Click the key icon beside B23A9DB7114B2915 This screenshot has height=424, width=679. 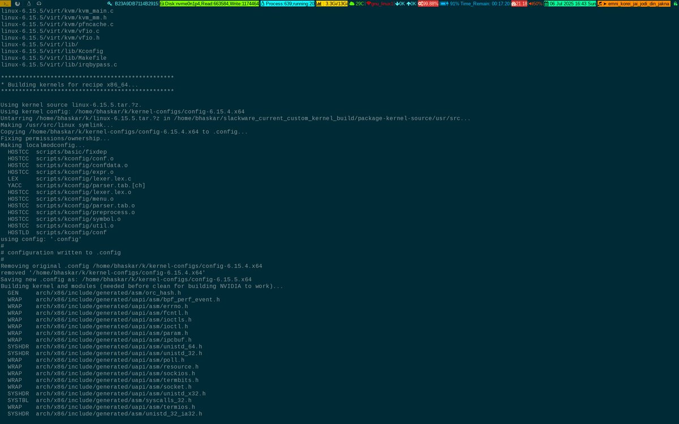[110, 3]
